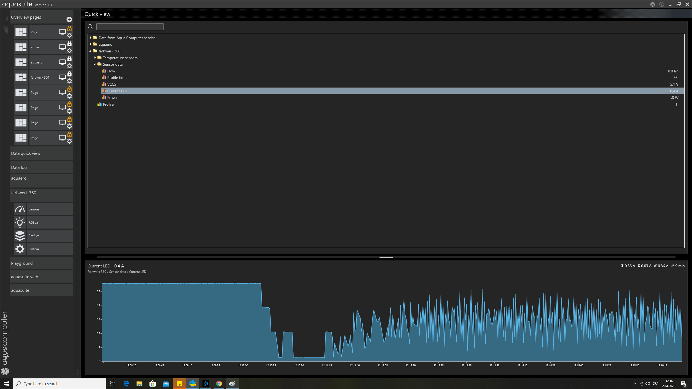Open the volume control in system tray
The height and width of the screenshot is (389, 692).
pyautogui.click(x=648, y=384)
